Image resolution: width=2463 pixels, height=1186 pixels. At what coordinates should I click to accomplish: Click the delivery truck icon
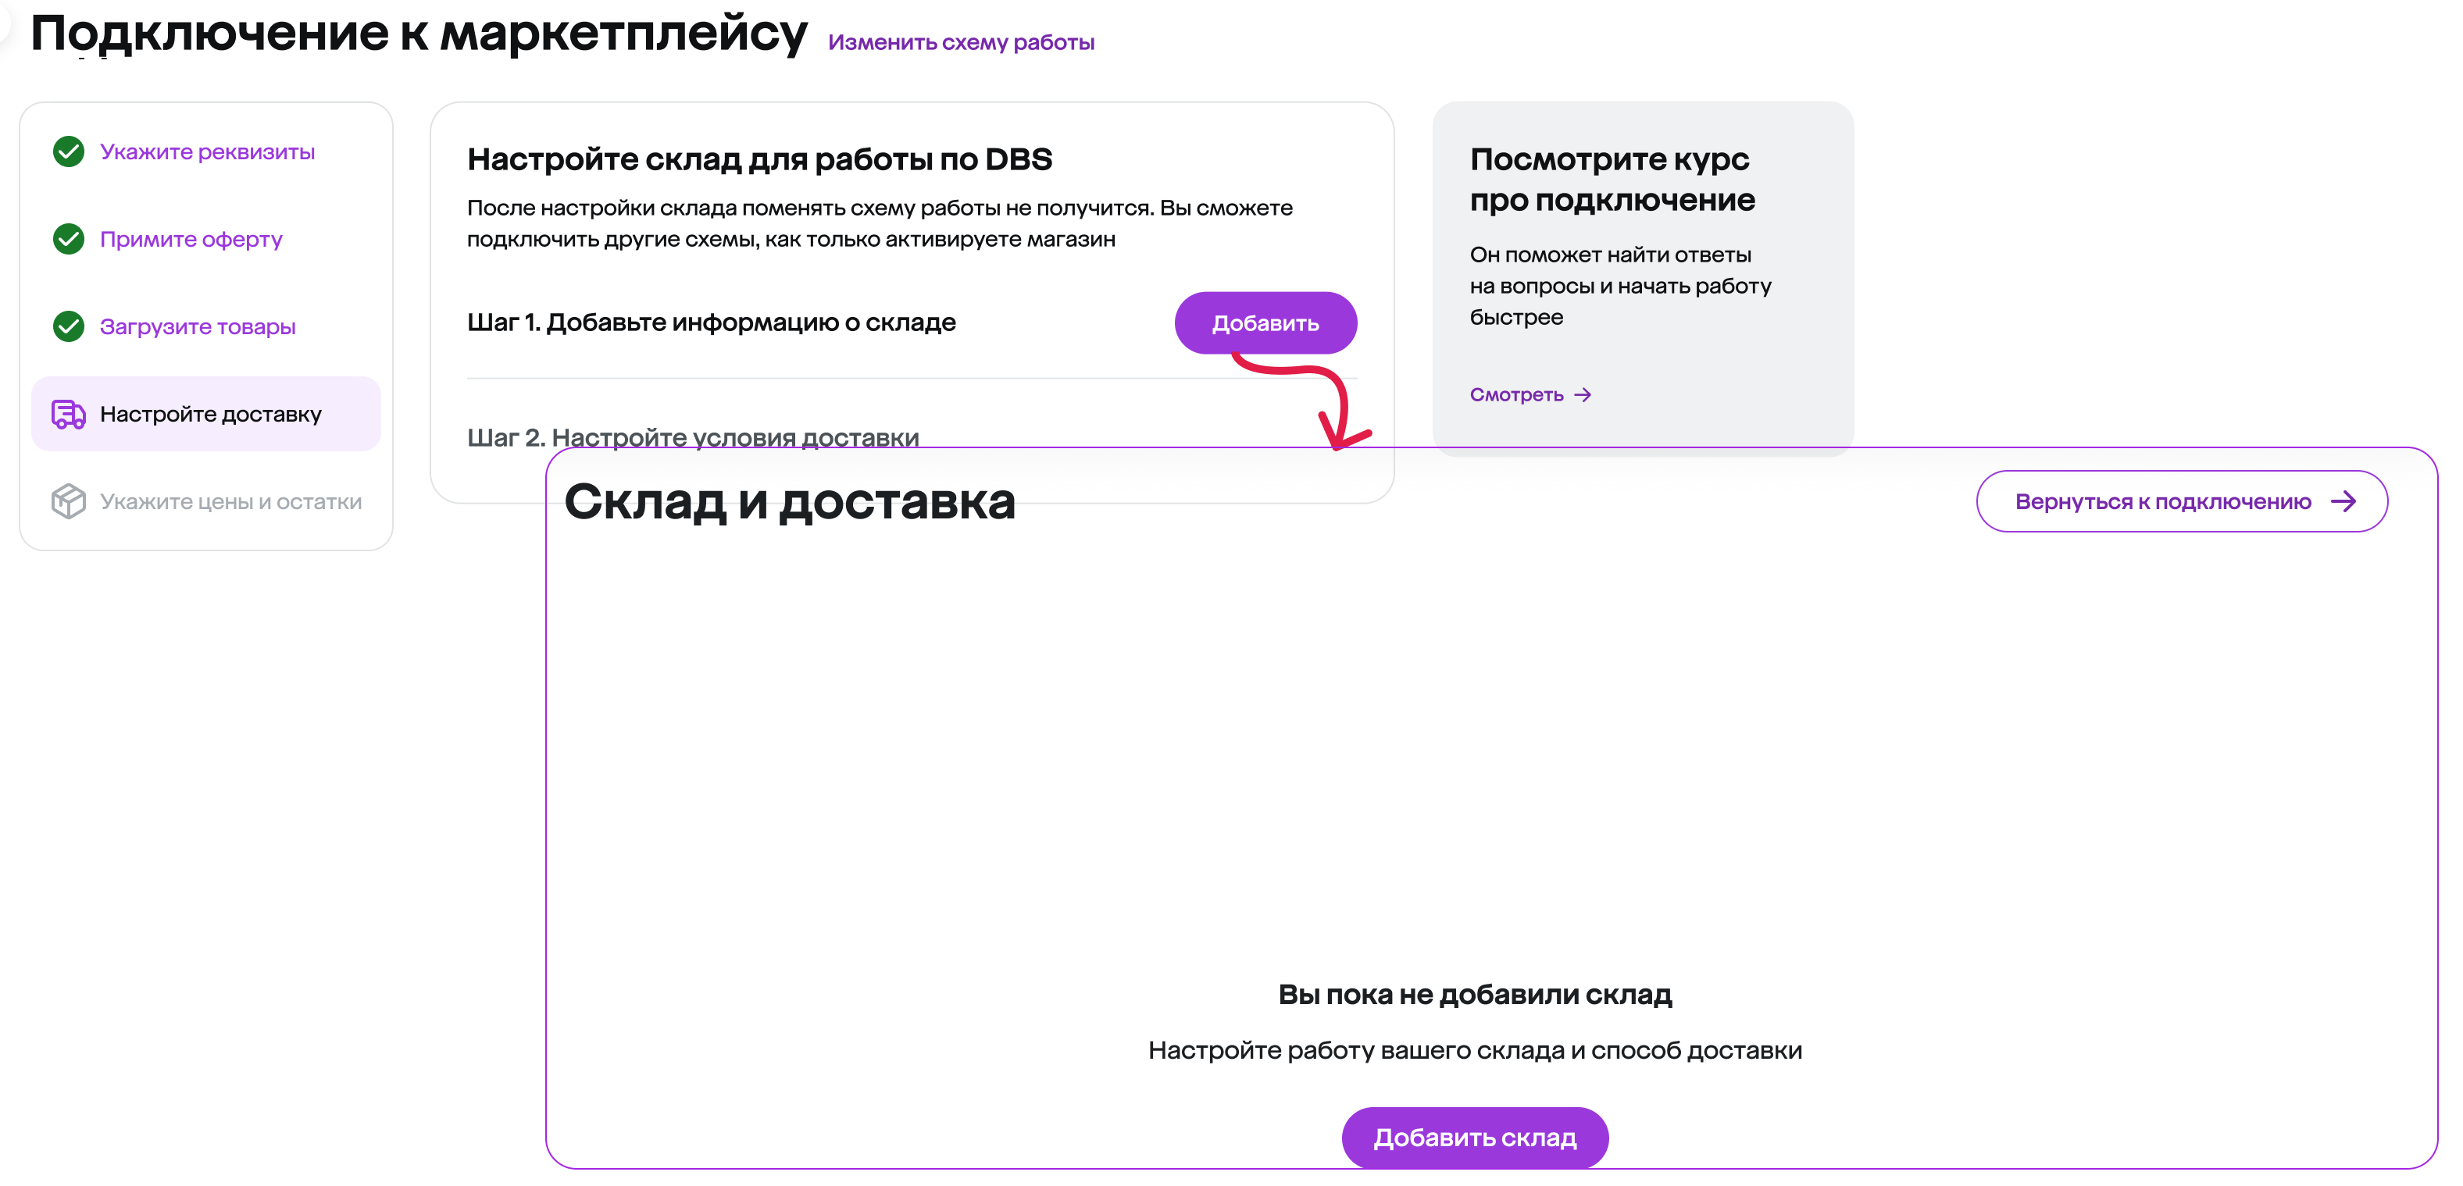tap(68, 414)
